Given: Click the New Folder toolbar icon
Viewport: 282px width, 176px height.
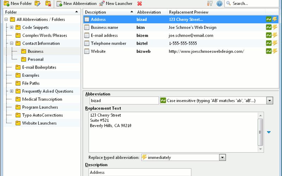Looking at the screenshot, I should pyautogui.click(x=6, y=4).
